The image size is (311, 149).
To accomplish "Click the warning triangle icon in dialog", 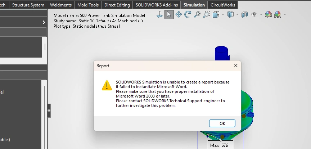I will pyautogui.click(x=107, y=86).
